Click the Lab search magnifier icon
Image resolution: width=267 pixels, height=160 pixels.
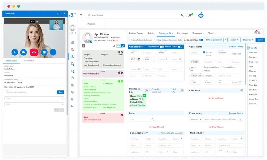[153, 119]
